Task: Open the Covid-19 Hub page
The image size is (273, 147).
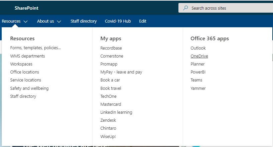Action: point(118,21)
